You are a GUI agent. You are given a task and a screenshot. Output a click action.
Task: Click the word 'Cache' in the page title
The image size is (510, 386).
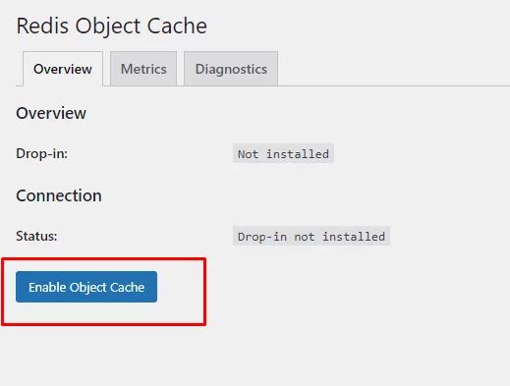tap(177, 26)
